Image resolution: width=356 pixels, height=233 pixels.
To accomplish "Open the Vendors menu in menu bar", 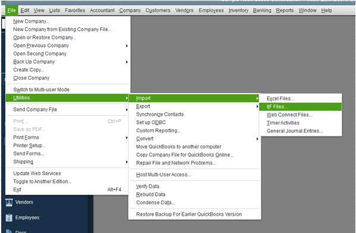I will [x=184, y=11].
